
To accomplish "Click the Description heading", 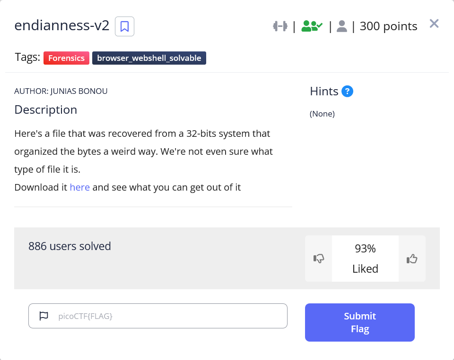I will point(46,110).
